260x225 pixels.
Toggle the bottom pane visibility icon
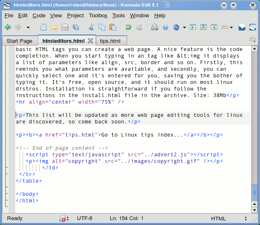(203, 28)
